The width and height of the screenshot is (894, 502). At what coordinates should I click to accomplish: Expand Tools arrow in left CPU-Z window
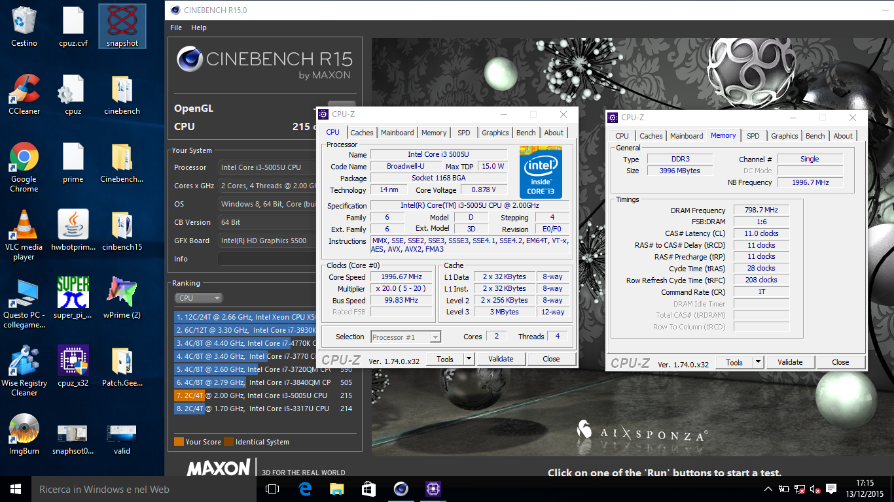469,359
